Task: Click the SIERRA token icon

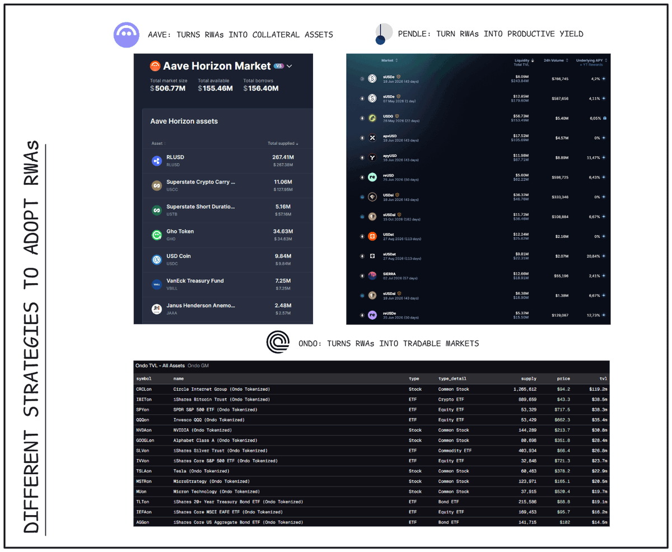Action: point(372,275)
